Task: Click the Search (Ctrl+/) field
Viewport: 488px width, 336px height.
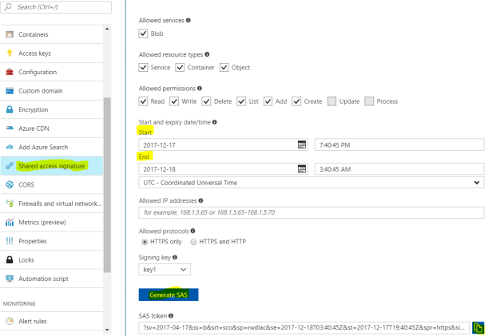Action: pos(56,7)
